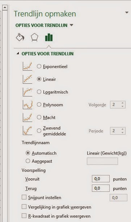Increase the Volgorde spinner value

[x=123, y=103]
